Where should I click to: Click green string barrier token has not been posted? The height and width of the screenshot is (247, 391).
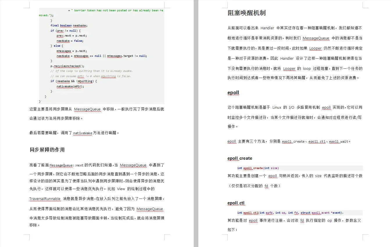click(117, 10)
